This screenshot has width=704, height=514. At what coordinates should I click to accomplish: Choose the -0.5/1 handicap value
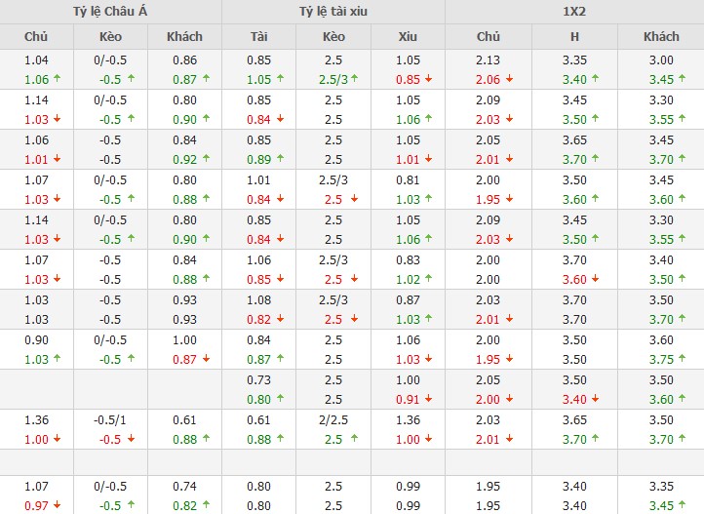(x=110, y=419)
